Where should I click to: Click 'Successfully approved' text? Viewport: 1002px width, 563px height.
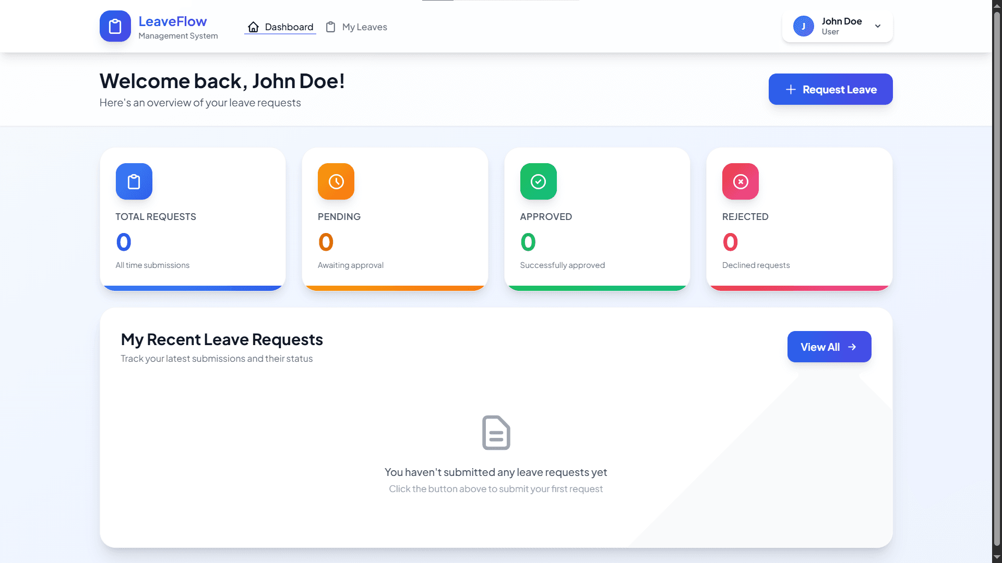[x=563, y=265]
